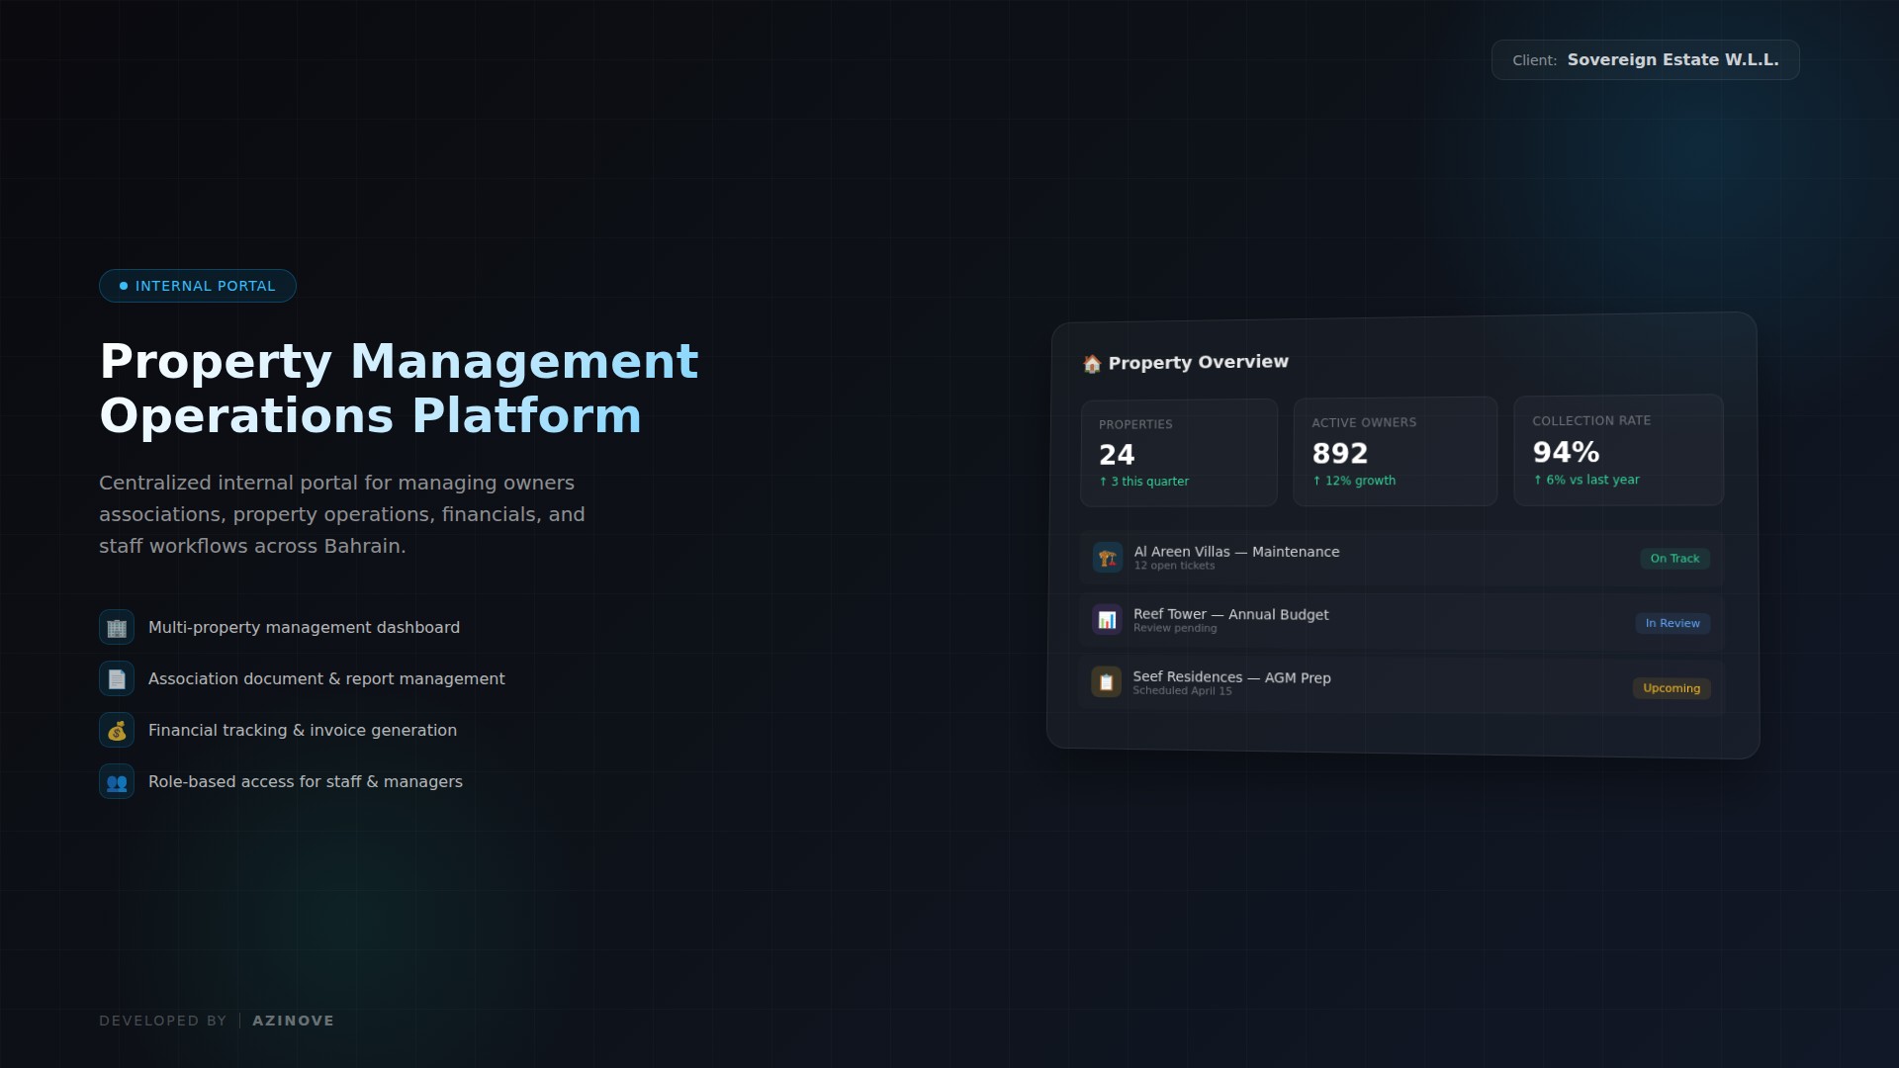Screen dimensions: 1899x1068
Task: Click the building icon beside Multi-property dashboard
Action: tap(117, 628)
